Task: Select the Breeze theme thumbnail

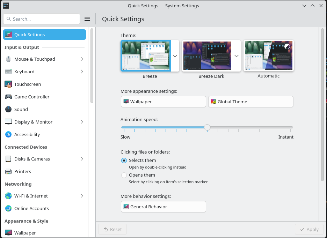Action: (x=146, y=56)
